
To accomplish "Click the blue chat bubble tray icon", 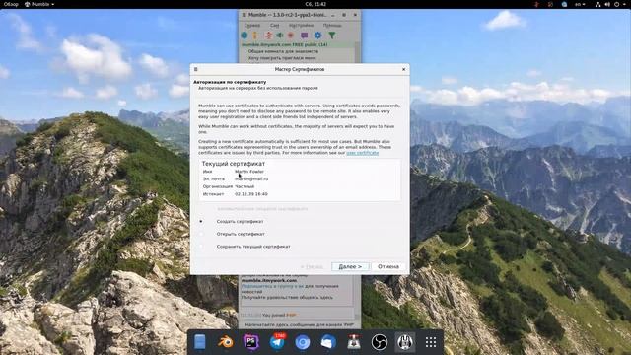I will [x=564, y=4].
